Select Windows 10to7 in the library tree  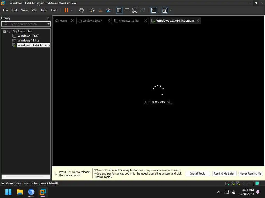[x=28, y=36]
